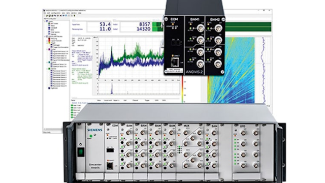Viewport: 325px width, 183px height.
Task: Open the Help menu
Action: coord(80,13)
